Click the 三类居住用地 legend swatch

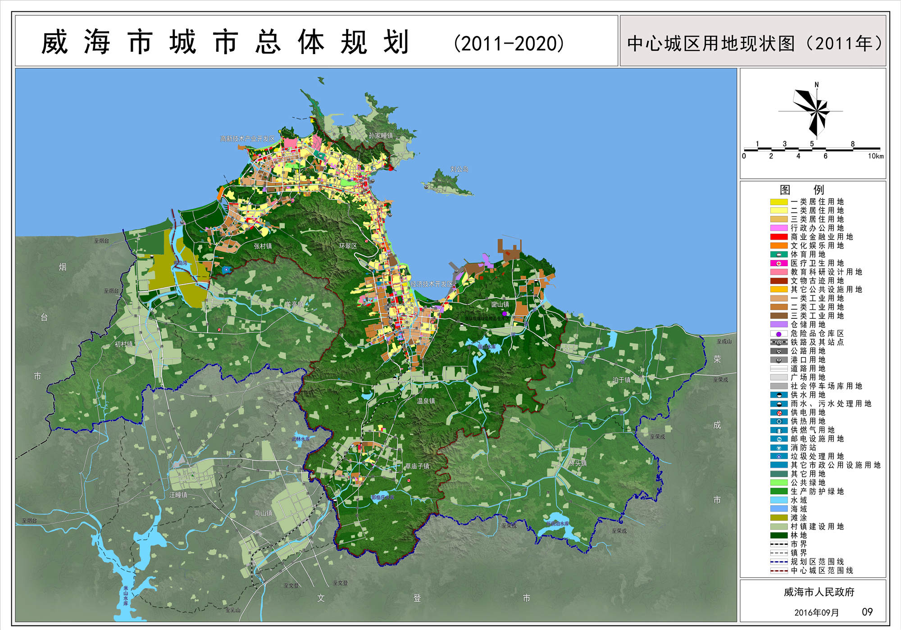778,219
